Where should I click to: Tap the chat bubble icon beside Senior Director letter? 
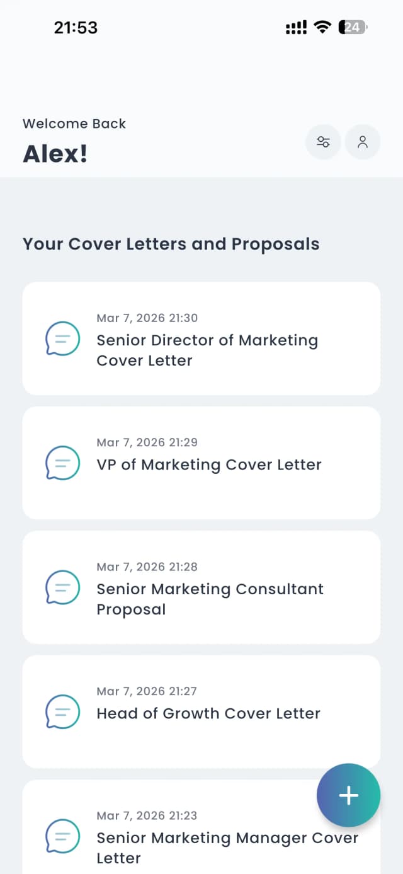[62, 338]
